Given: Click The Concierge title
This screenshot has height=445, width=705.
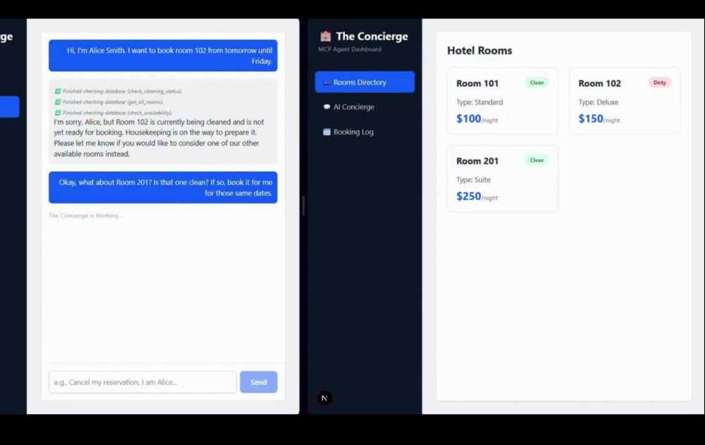Looking at the screenshot, I should 372,37.
